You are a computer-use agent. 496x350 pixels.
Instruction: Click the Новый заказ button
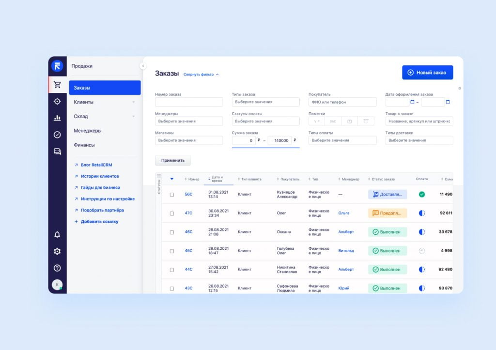click(427, 72)
